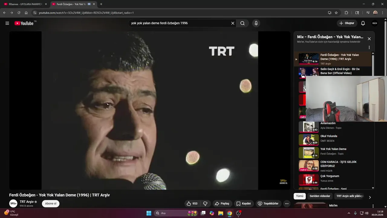Screen dimensions: 387x218
Task: Bookmark this page with star icon
Action: pos(336,13)
